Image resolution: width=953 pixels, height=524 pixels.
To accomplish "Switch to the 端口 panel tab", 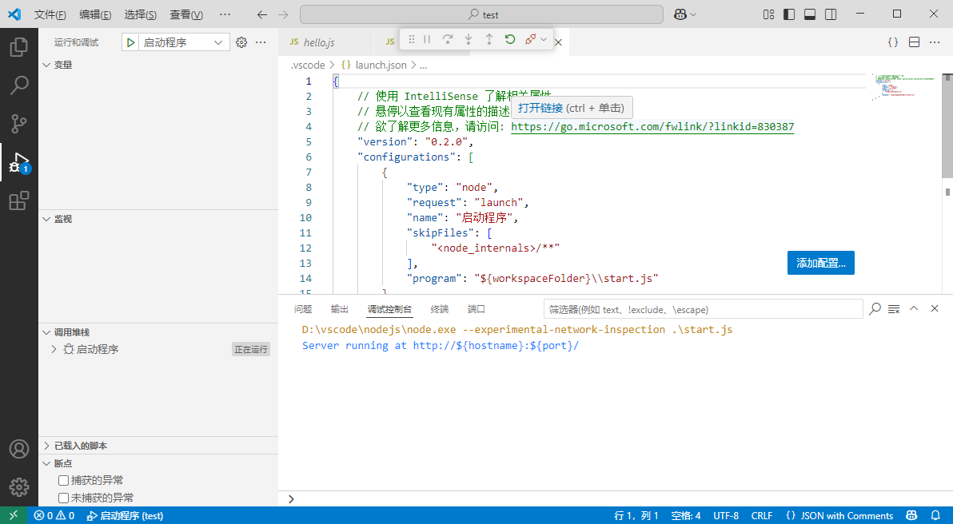I will (x=476, y=310).
